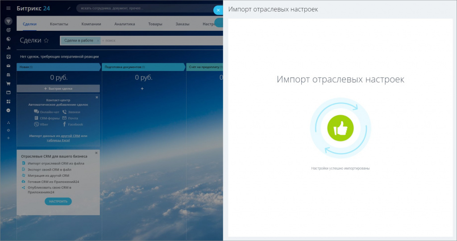Open the sitemap structure icon in sidebar
Screen dimensions: 457x241
click(8, 123)
